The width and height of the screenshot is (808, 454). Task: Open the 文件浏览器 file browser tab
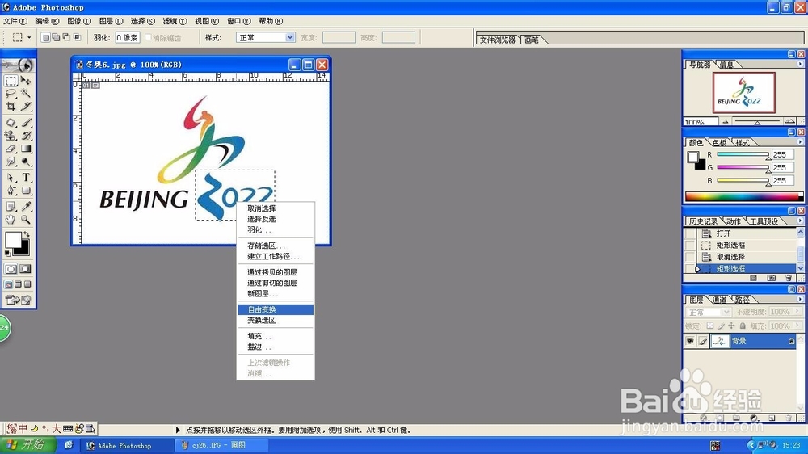(497, 40)
